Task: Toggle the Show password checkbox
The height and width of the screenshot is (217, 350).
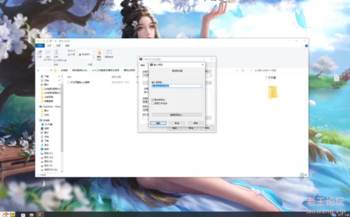Action: coord(153,100)
